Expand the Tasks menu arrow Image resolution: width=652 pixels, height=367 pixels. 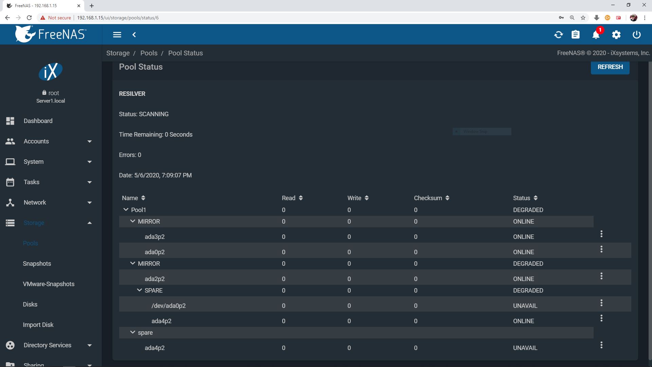tap(90, 182)
